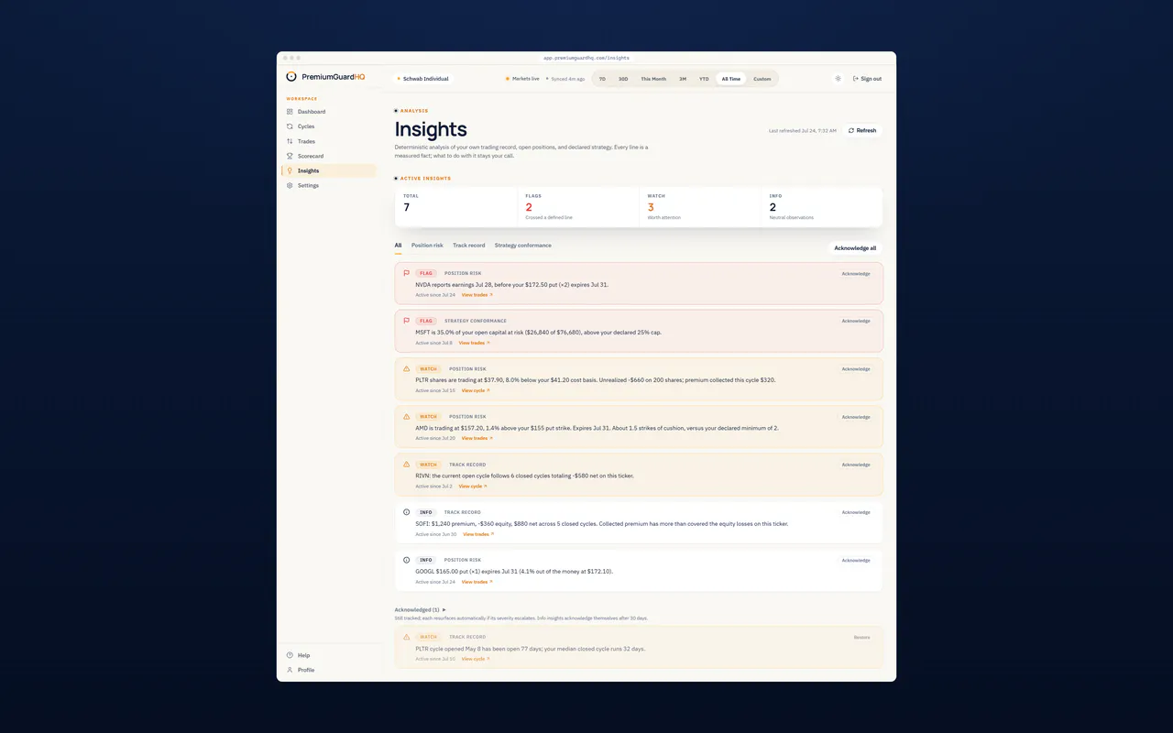
Task: Acknowledge the MSFT capital cap flag
Action: (x=856, y=321)
